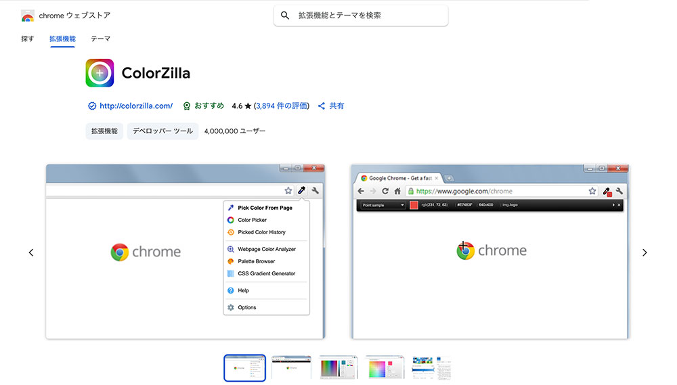Click the デベロッパー ツール category chip
Viewport: 677px width, 385px height.
click(162, 131)
